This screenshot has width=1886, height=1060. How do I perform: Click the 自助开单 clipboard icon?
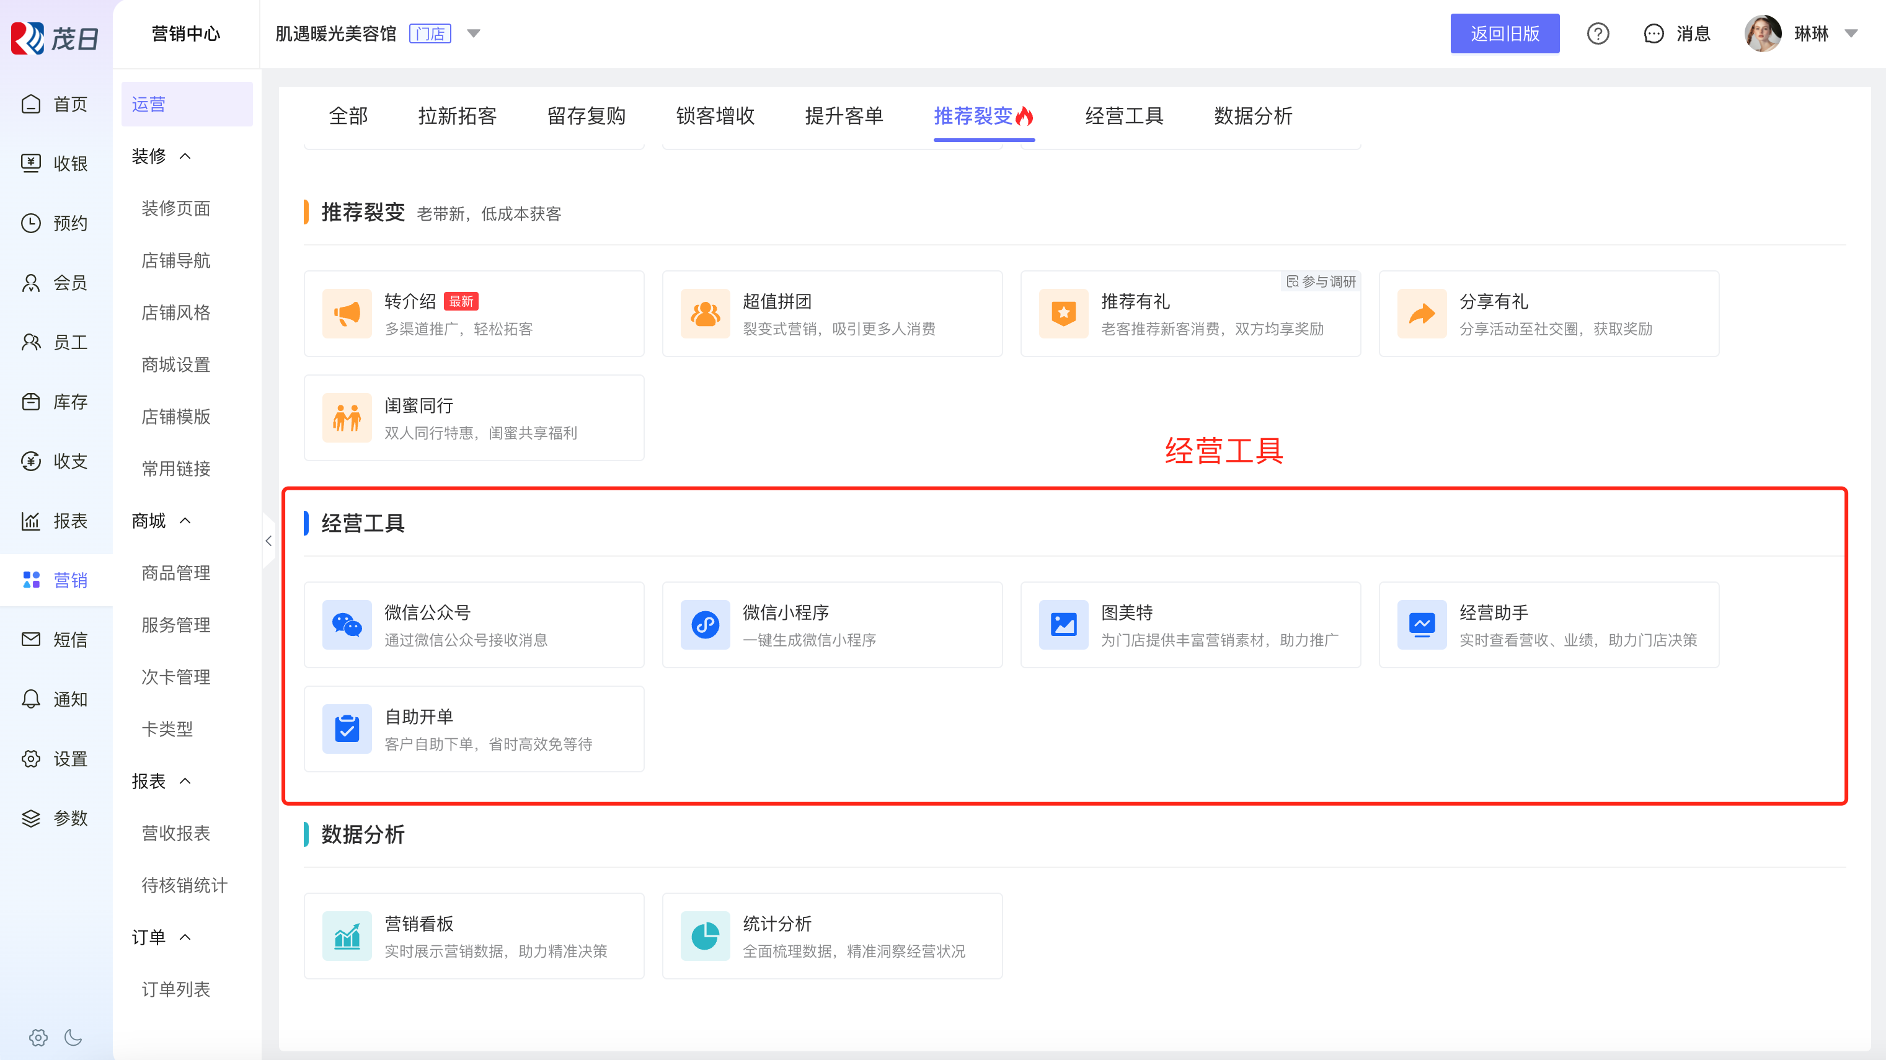[347, 728]
